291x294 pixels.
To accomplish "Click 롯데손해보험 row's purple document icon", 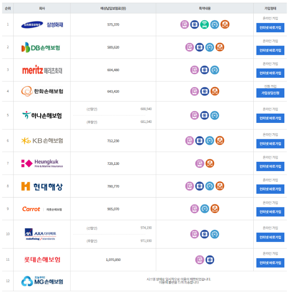I will coord(200,260).
